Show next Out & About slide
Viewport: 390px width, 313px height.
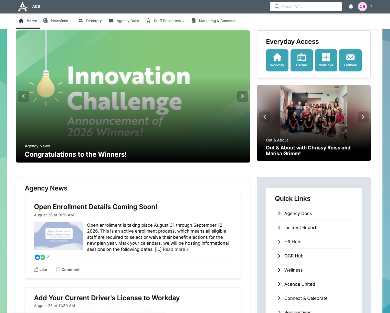pos(363,117)
